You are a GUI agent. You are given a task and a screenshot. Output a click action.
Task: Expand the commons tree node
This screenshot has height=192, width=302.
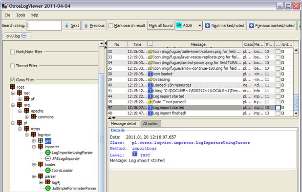27,117
